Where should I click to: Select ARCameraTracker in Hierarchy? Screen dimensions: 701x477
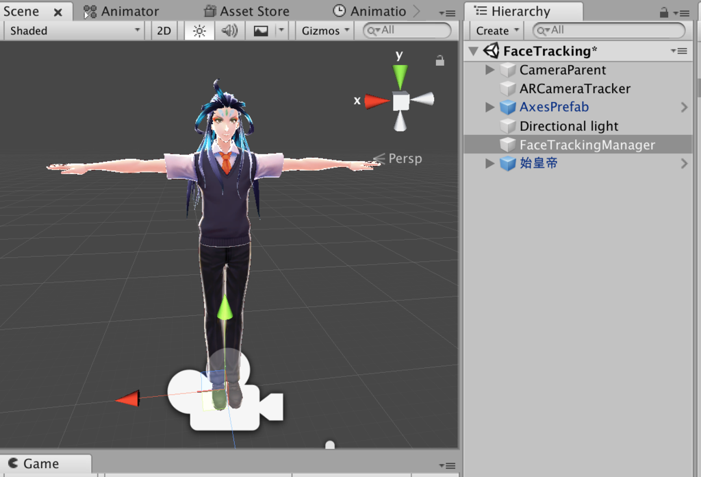coord(575,88)
